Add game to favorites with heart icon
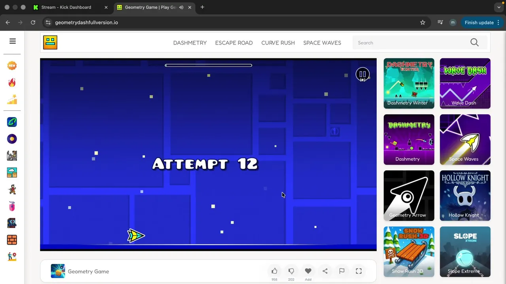Viewport: 506px width, 284px height. coord(308,271)
